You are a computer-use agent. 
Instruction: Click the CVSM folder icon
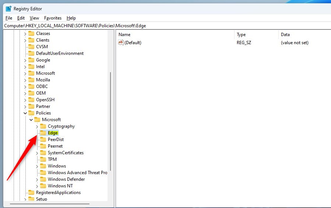(31, 47)
